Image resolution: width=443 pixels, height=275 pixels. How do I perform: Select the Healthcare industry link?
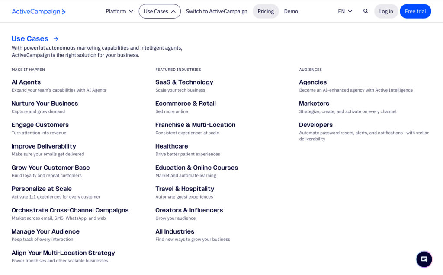coord(171,146)
